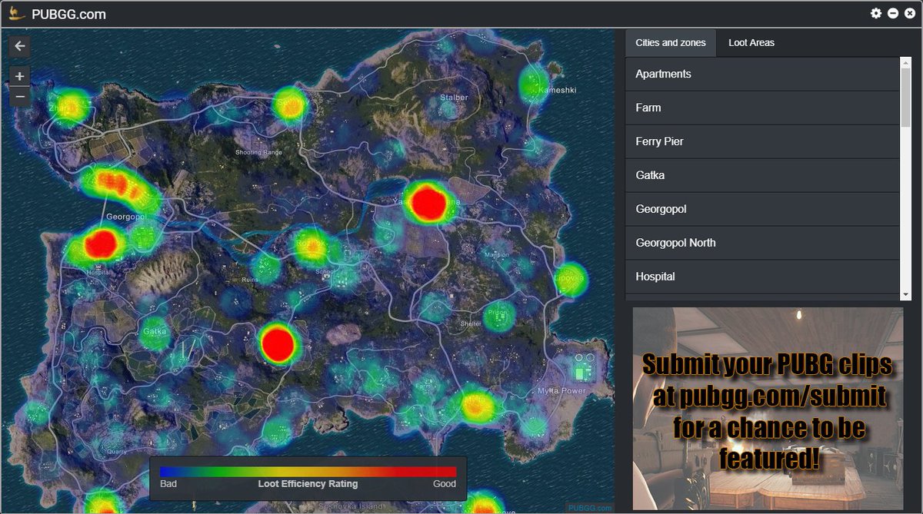Image resolution: width=923 pixels, height=514 pixels.
Task: Zoom out with the minus button
Action: pos(19,96)
